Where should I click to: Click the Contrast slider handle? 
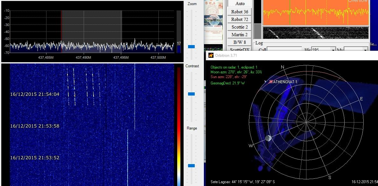(191, 94)
